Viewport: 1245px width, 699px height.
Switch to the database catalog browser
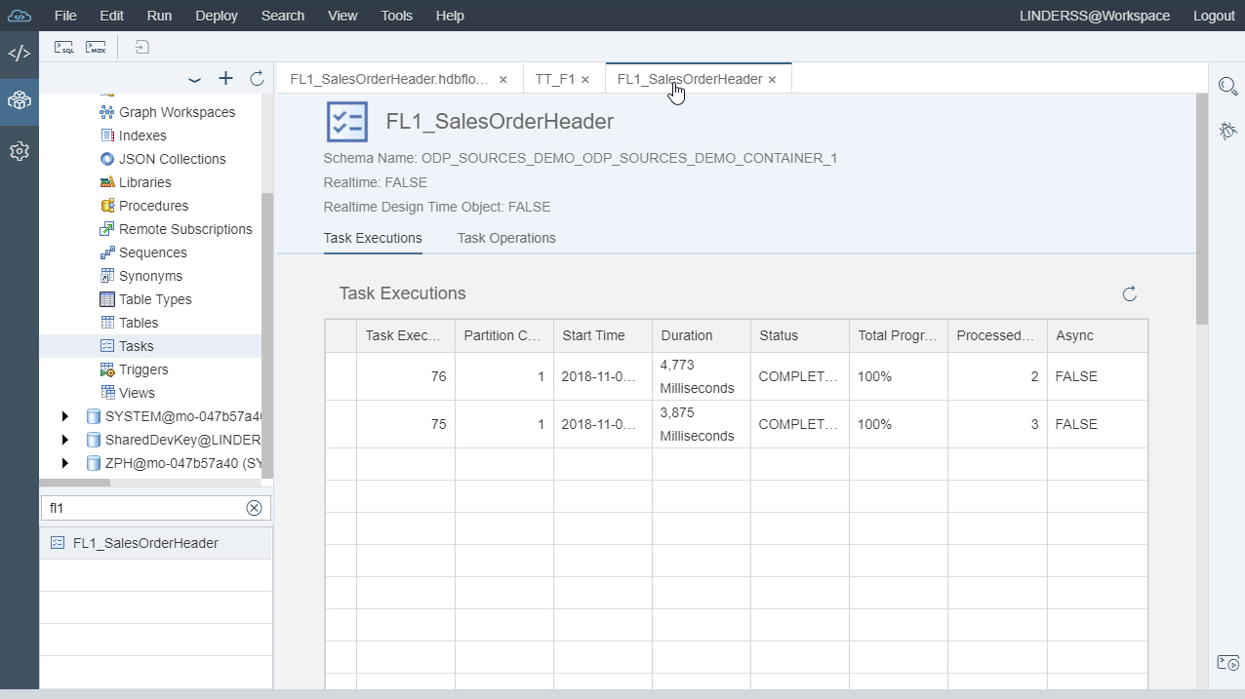(x=19, y=100)
